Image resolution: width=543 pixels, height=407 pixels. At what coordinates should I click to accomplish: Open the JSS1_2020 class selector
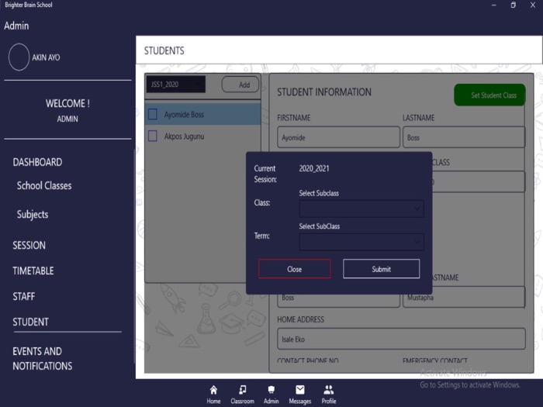pyautogui.click(x=175, y=85)
